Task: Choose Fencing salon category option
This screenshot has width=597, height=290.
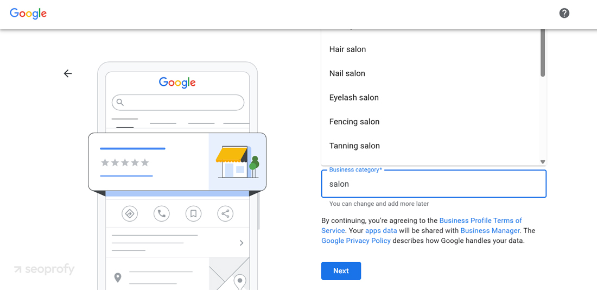Action: [354, 122]
